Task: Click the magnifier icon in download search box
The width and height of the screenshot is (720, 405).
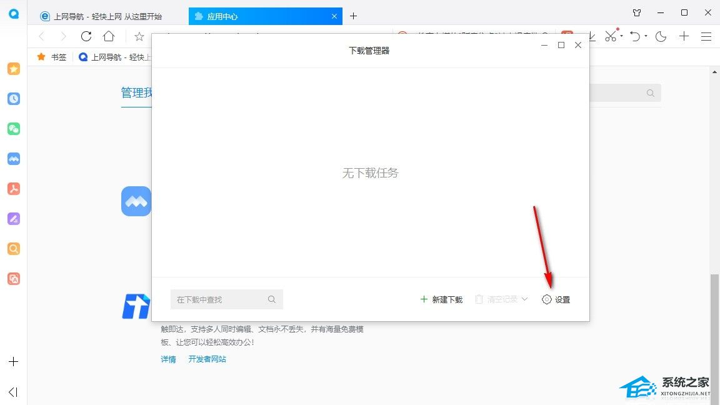Action: click(272, 299)
